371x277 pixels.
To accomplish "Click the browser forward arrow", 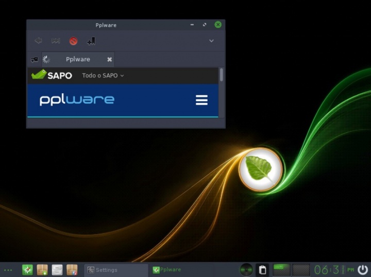I will (x=56, y=41).
